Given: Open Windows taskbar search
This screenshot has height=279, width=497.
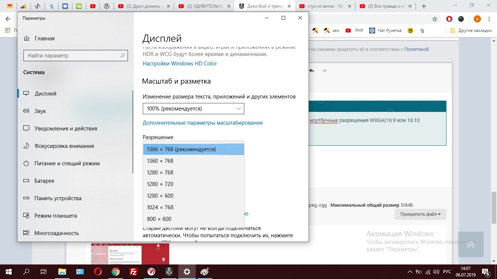Looking at the screenshot, I should (x=26, y=271).
